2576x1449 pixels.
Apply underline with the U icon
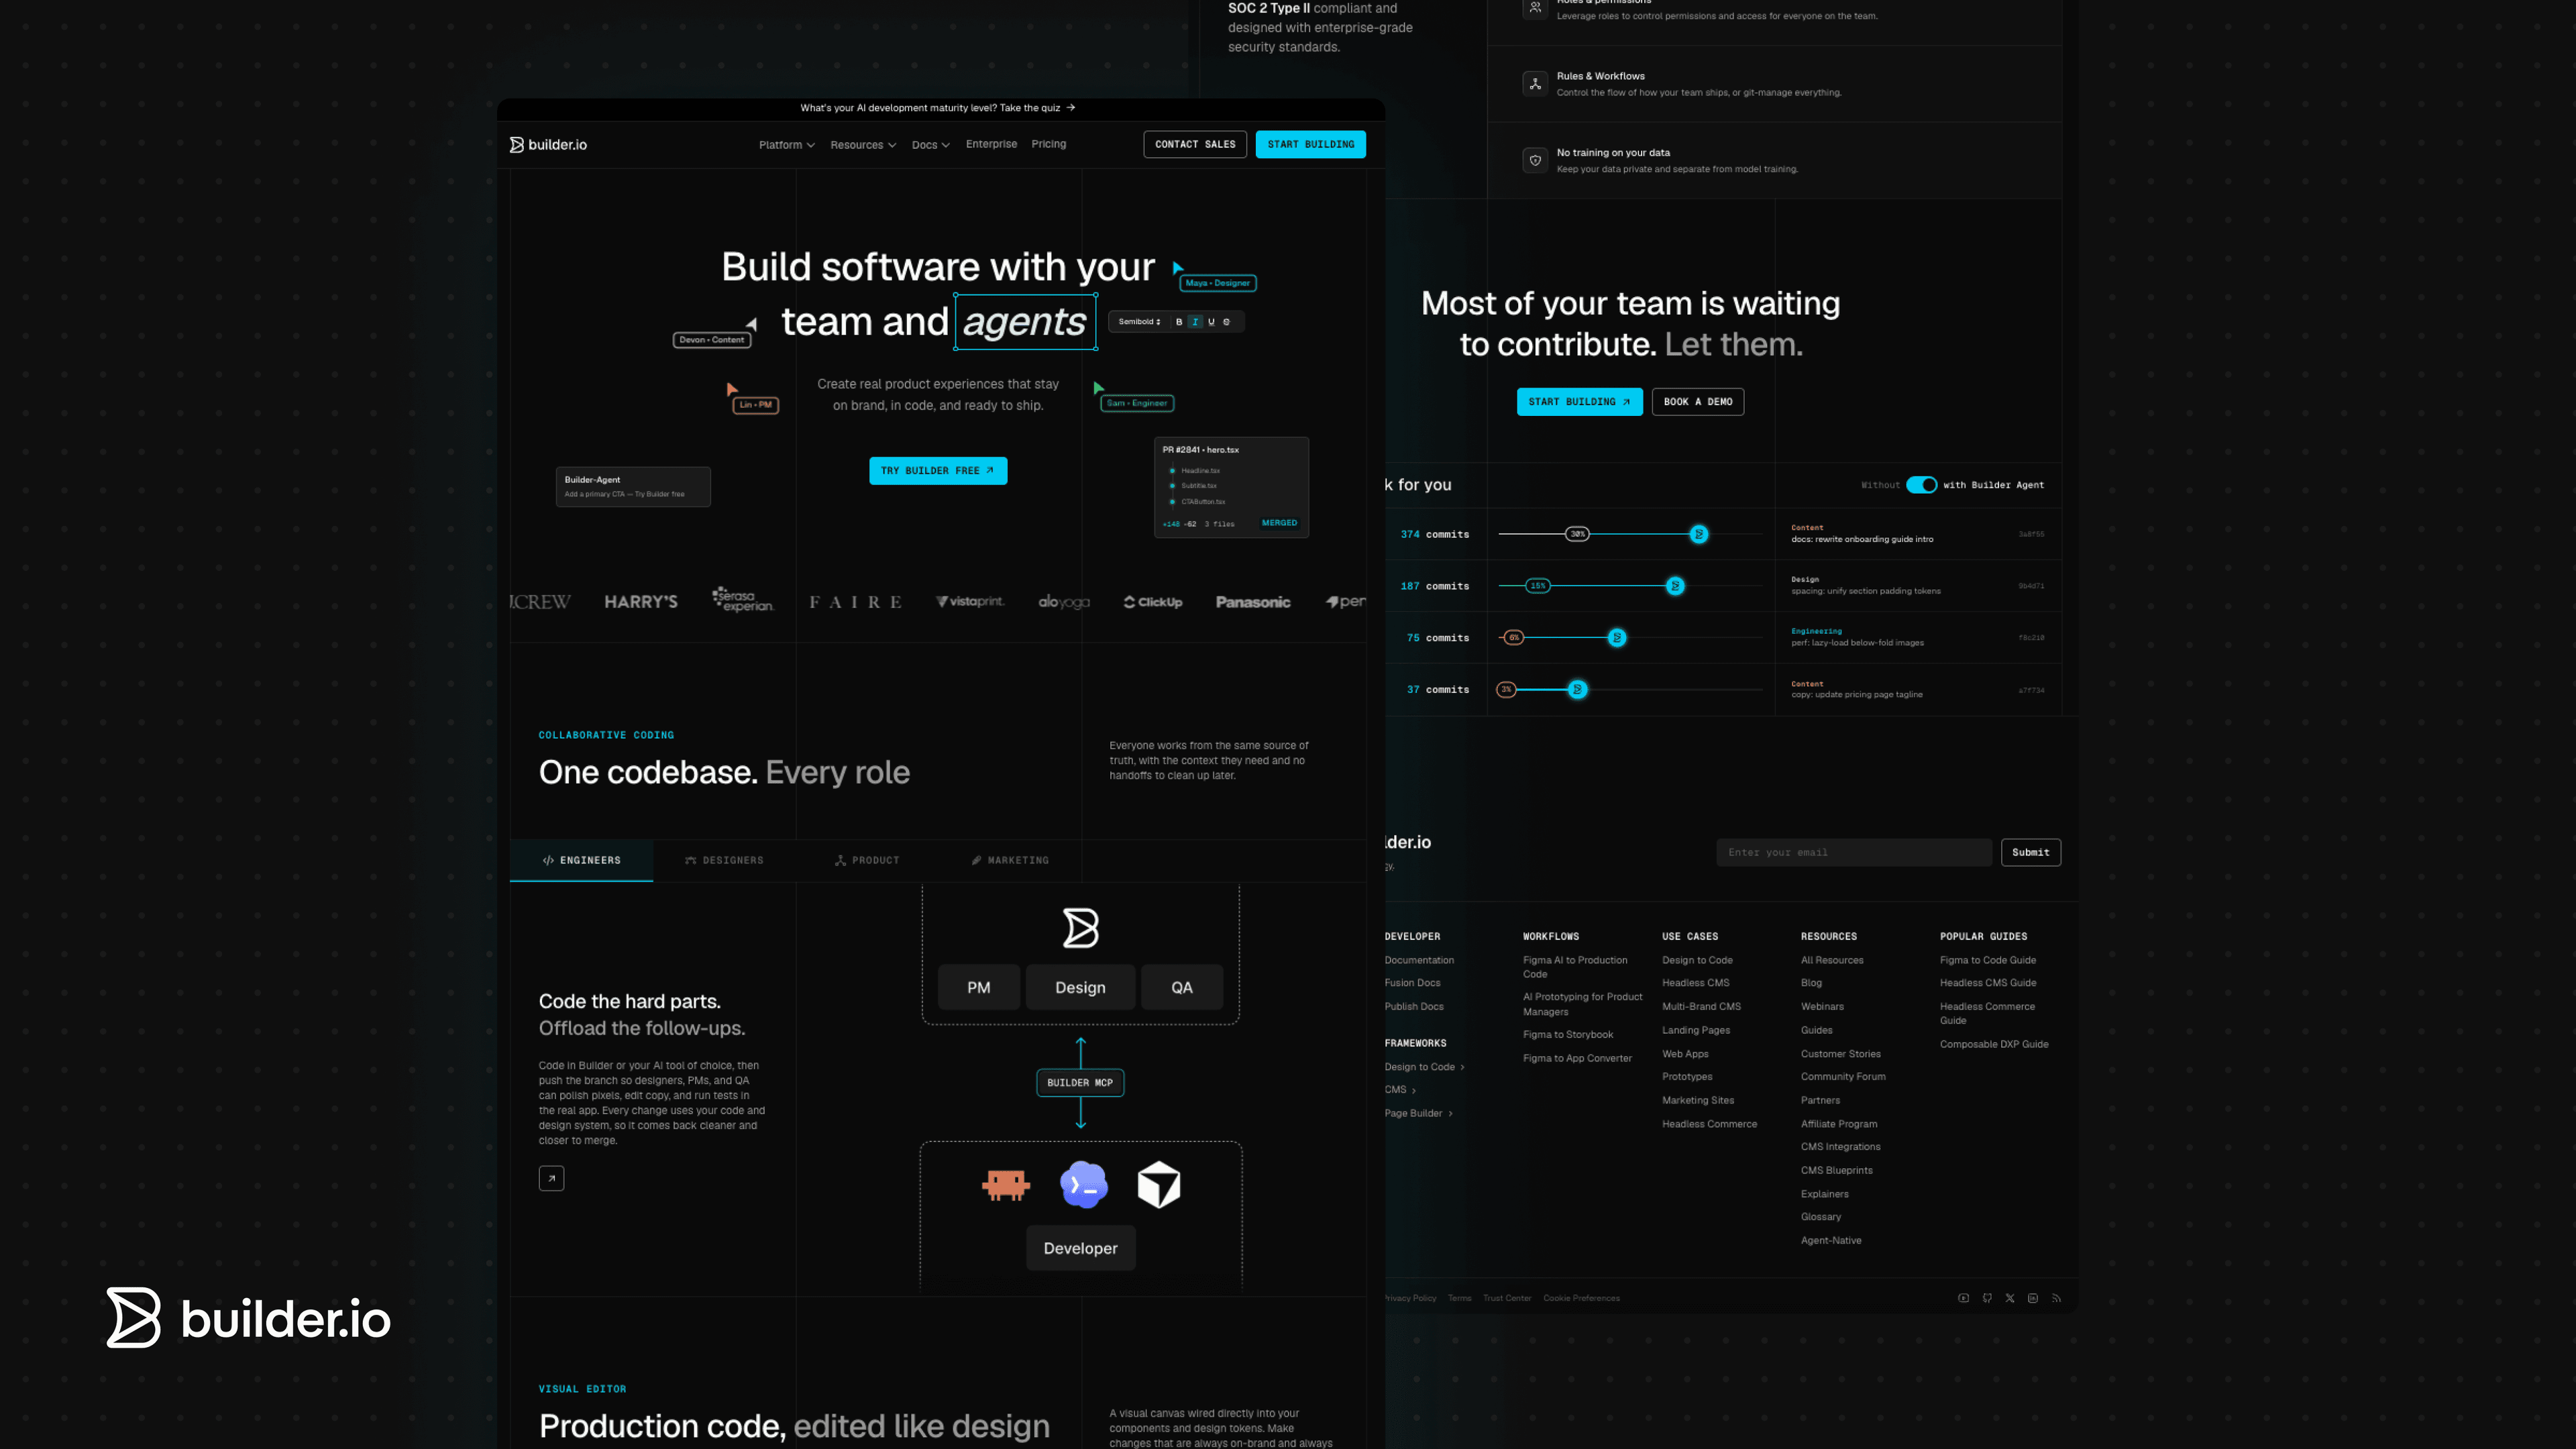(1211, 322)
